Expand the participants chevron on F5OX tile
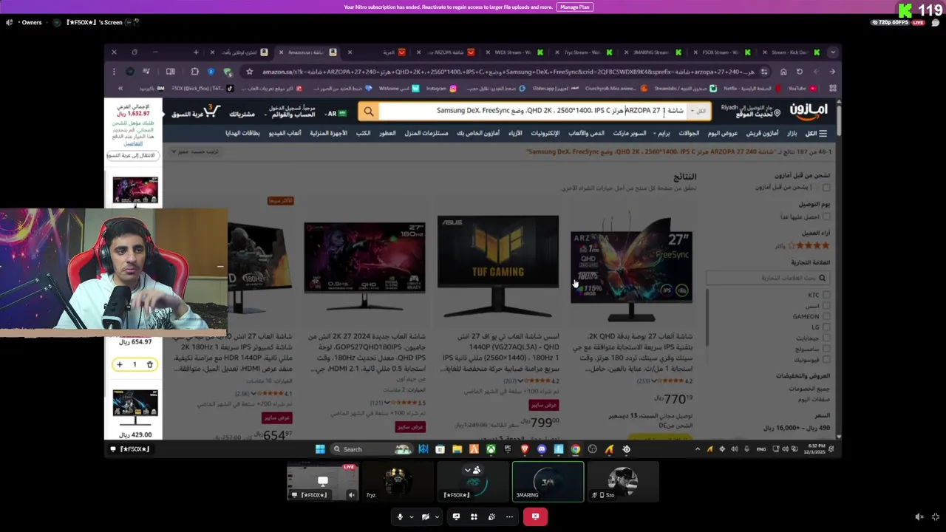The image size is (946, 532). pos(467,470)
